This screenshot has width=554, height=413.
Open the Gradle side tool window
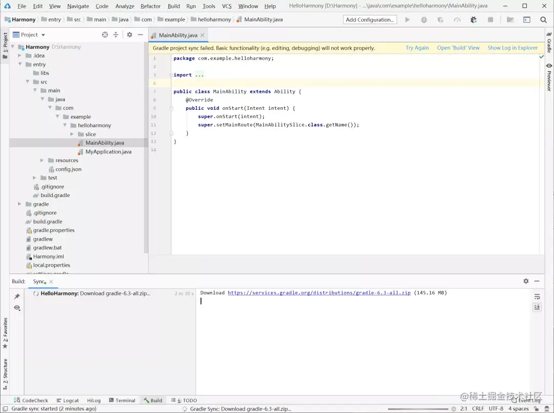coord(549,42)
